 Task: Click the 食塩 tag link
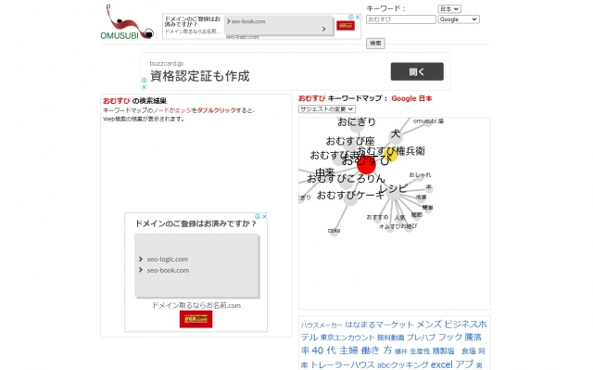pos(469,351)
